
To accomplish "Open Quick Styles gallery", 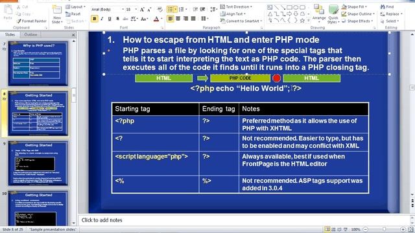I will tap(333, 14).
